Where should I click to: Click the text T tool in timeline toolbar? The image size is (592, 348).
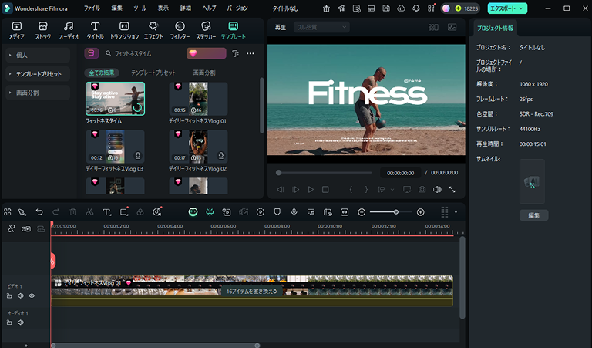click(107, 212)
